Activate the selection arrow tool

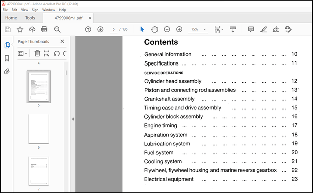(x=142, y=29)
